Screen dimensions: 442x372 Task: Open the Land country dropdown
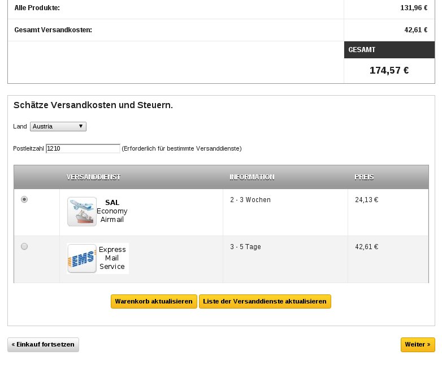[x=58, y=126]
